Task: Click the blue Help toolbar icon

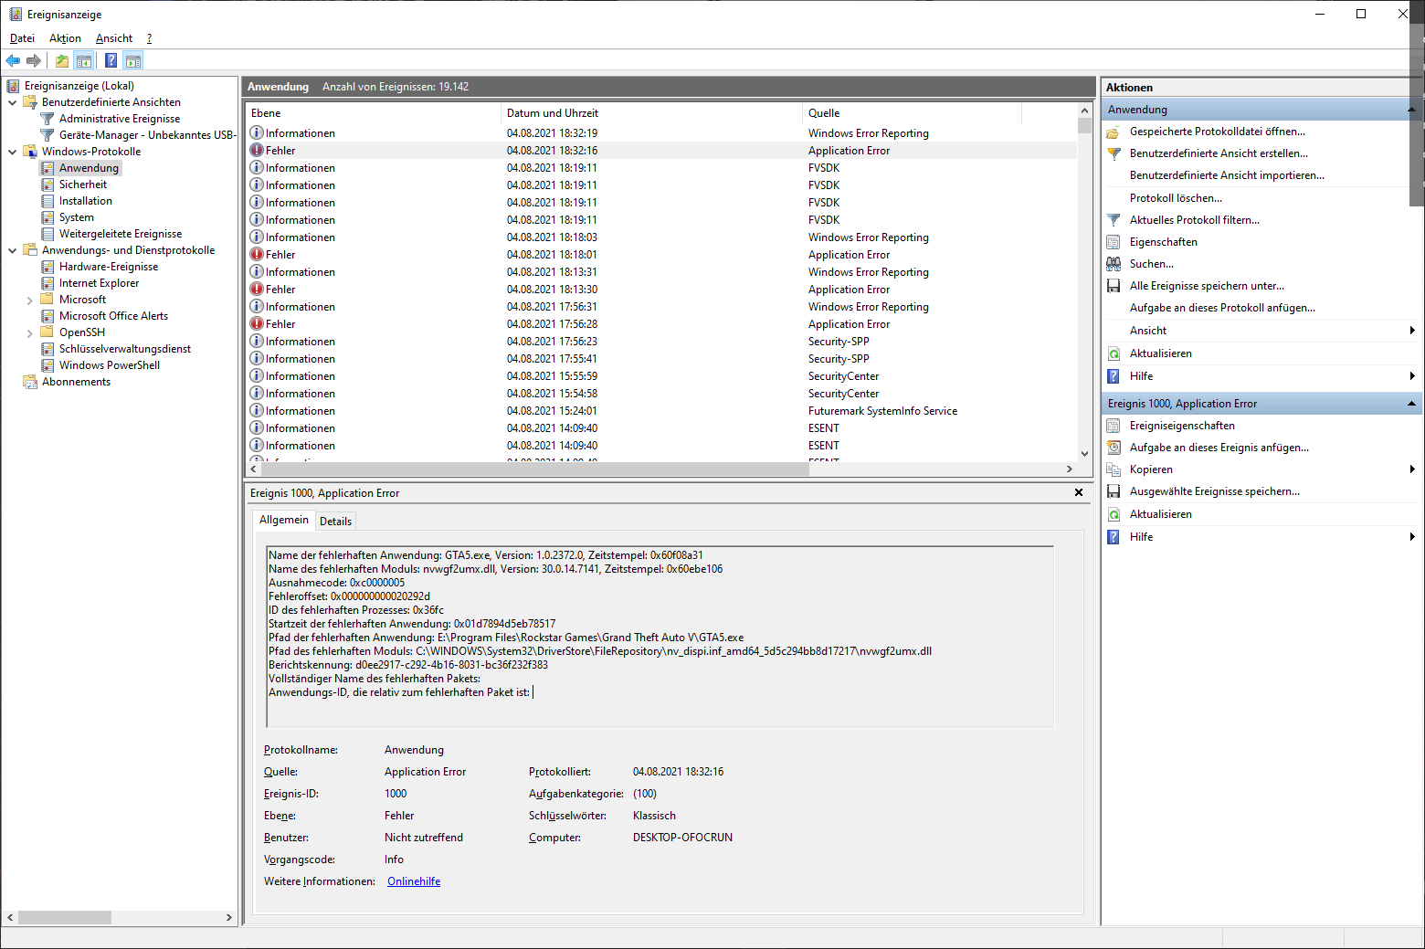Action: (x=111, y=61)
